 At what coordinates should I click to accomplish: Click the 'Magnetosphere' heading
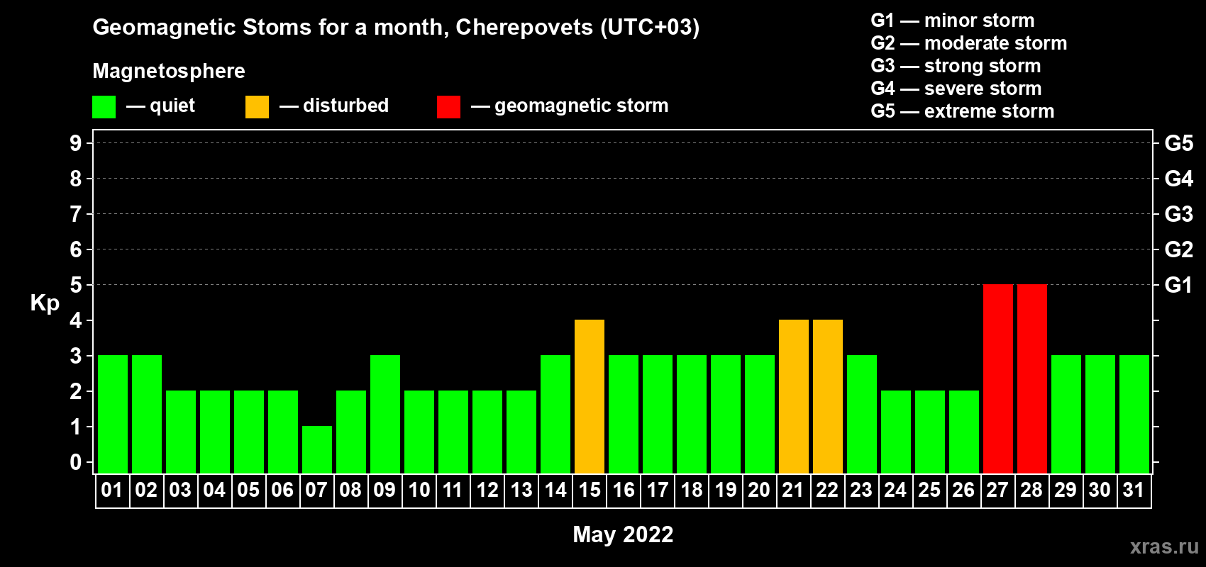pos(169,71)
